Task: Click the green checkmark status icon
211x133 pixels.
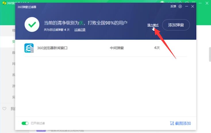Action: click(32, 25)
